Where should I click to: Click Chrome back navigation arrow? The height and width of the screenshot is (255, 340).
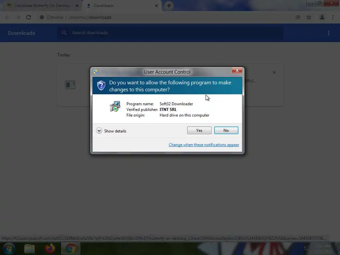point(7,17)
